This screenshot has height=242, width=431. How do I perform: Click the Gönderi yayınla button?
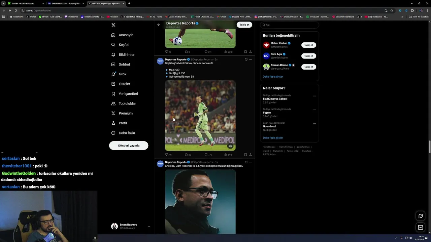click(129, 146)
